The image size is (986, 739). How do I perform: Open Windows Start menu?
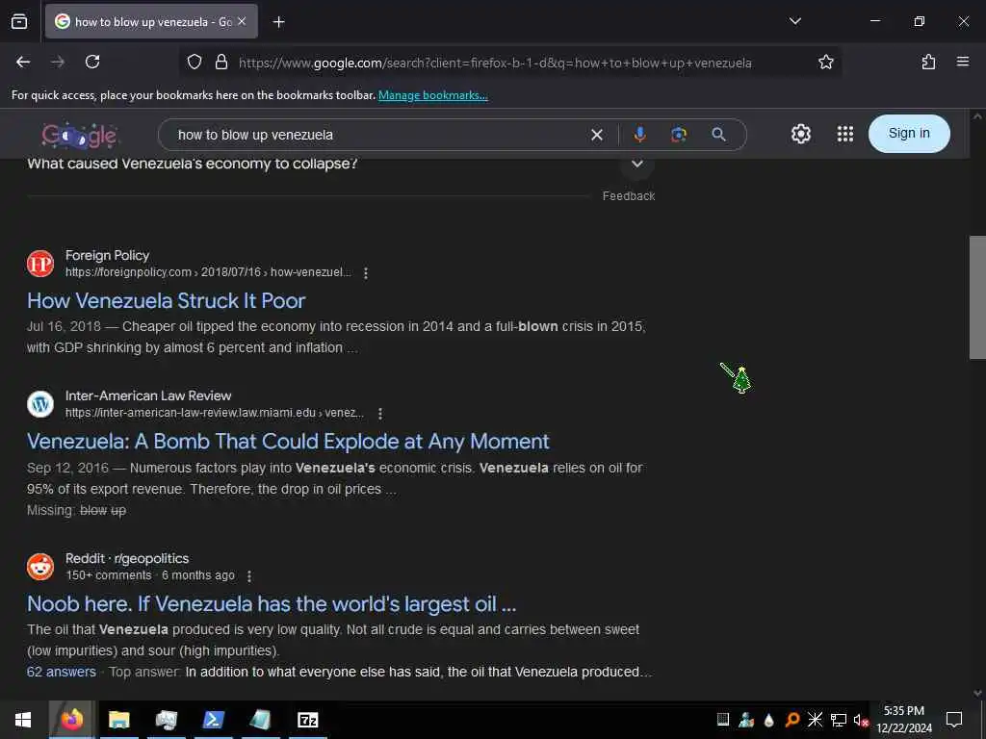point(23,720)
